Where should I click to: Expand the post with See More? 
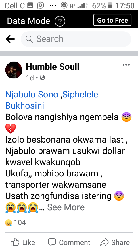click(x=66, y=207)
